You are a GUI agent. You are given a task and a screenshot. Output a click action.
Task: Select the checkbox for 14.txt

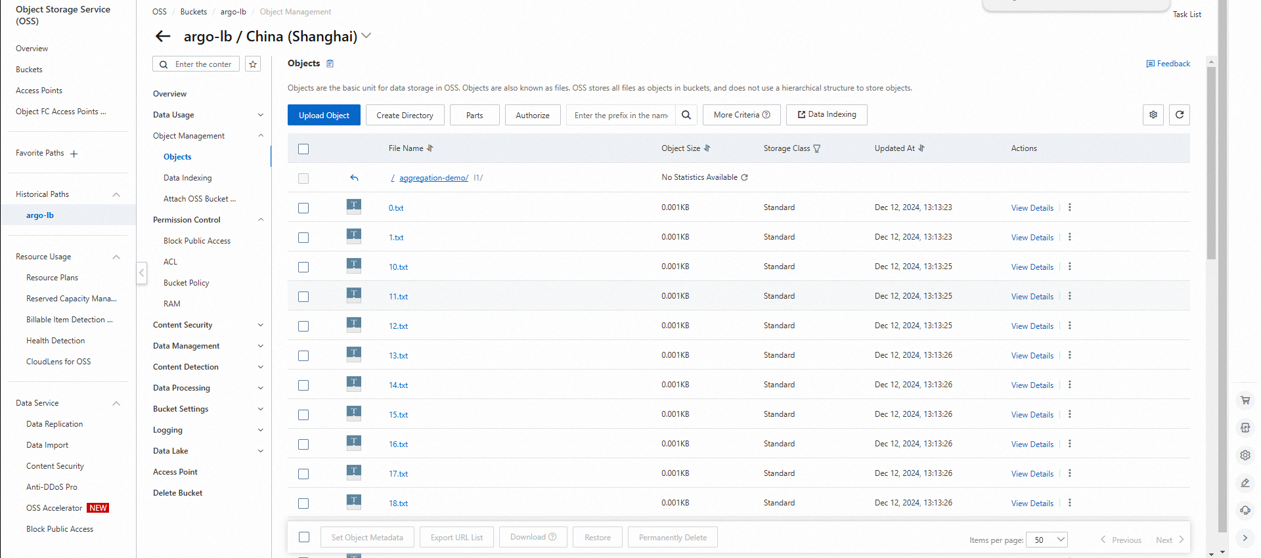tap(303, 385)
